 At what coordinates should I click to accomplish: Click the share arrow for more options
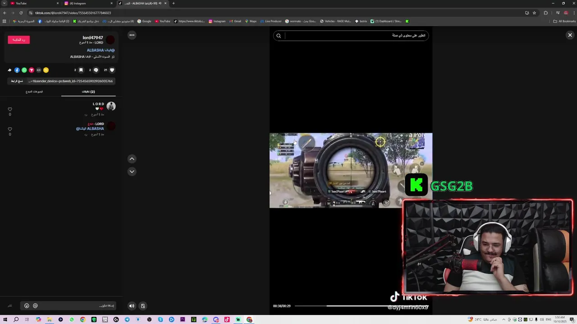pyautogui.click(x=9, y=70)
